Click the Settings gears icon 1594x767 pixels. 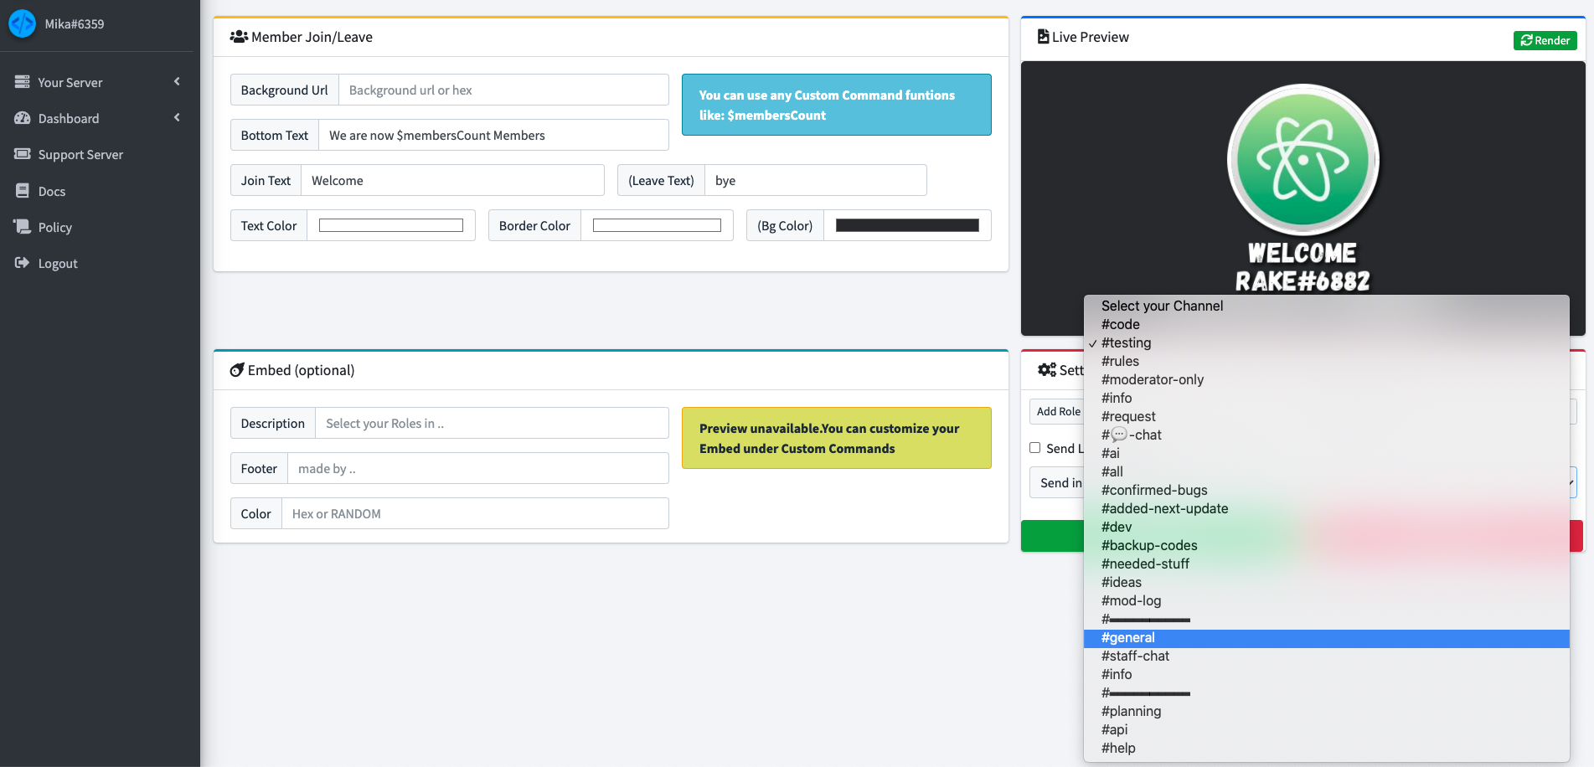tap(1047, 370)
